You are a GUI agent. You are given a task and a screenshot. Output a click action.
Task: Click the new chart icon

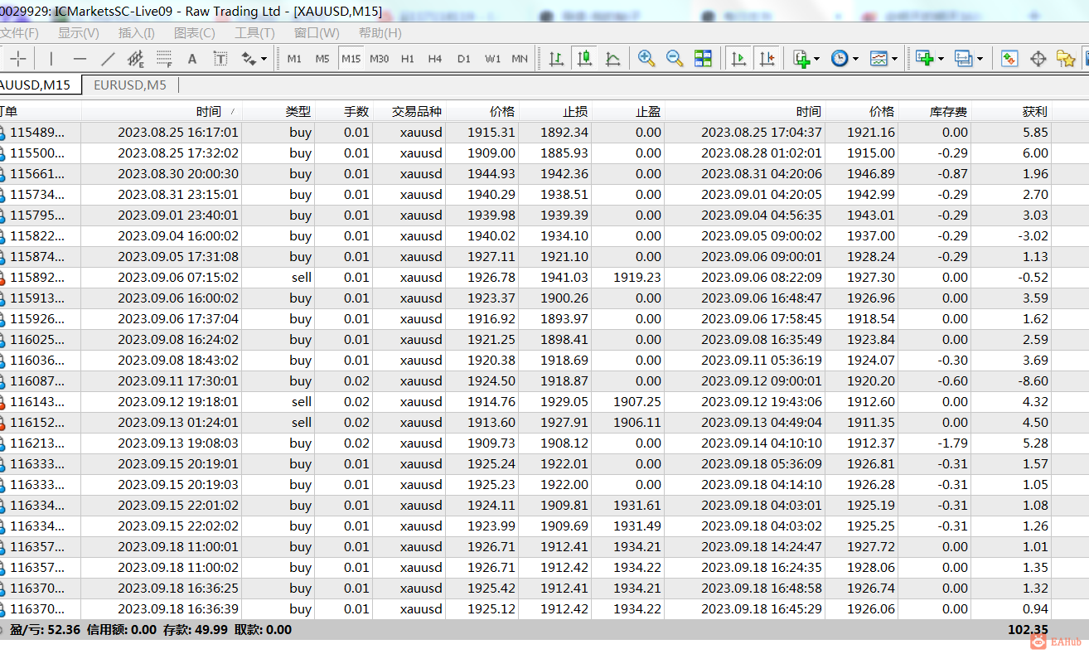click(924, 59)
